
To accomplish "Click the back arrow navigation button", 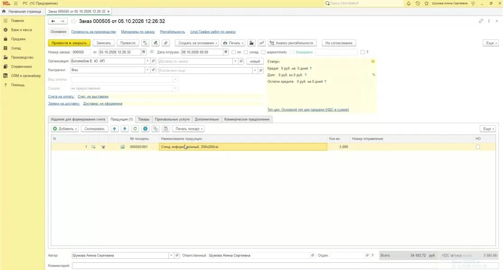I will [53, 21].
